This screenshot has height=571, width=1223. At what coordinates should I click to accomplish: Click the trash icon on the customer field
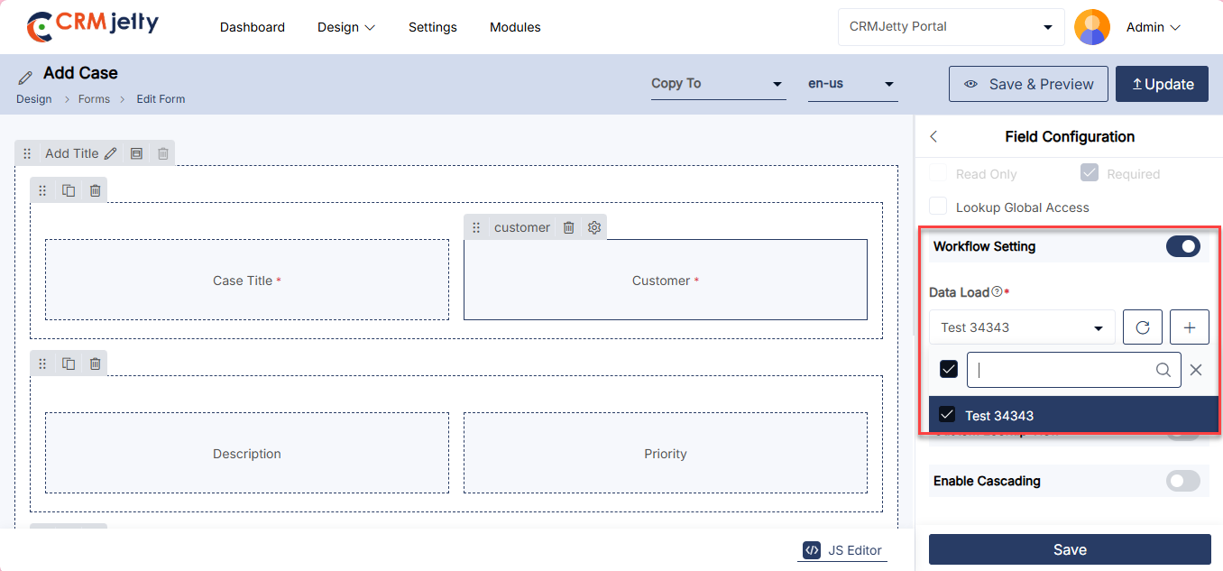pos(568,227)
